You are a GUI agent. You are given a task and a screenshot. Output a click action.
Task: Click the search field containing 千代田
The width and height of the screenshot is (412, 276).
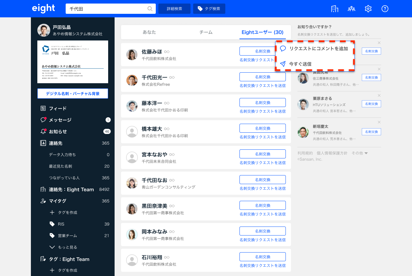pyautogui.click(x=106, y=9)
